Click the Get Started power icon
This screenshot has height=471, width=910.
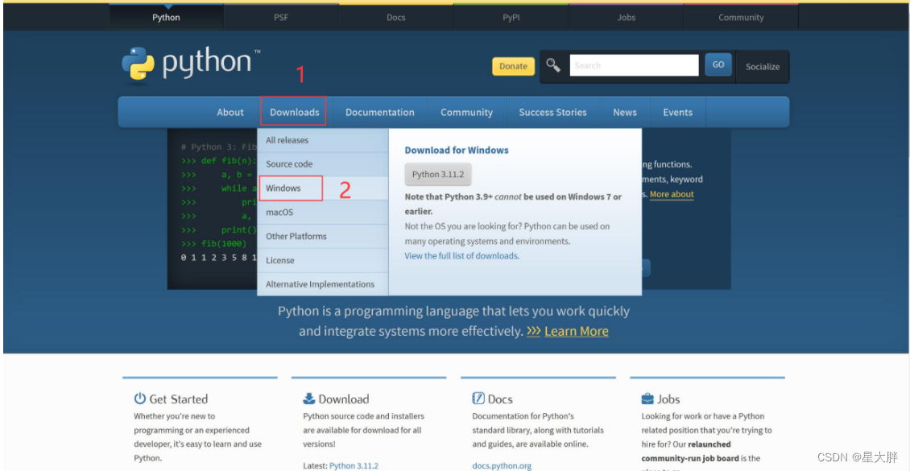[140, 399]
